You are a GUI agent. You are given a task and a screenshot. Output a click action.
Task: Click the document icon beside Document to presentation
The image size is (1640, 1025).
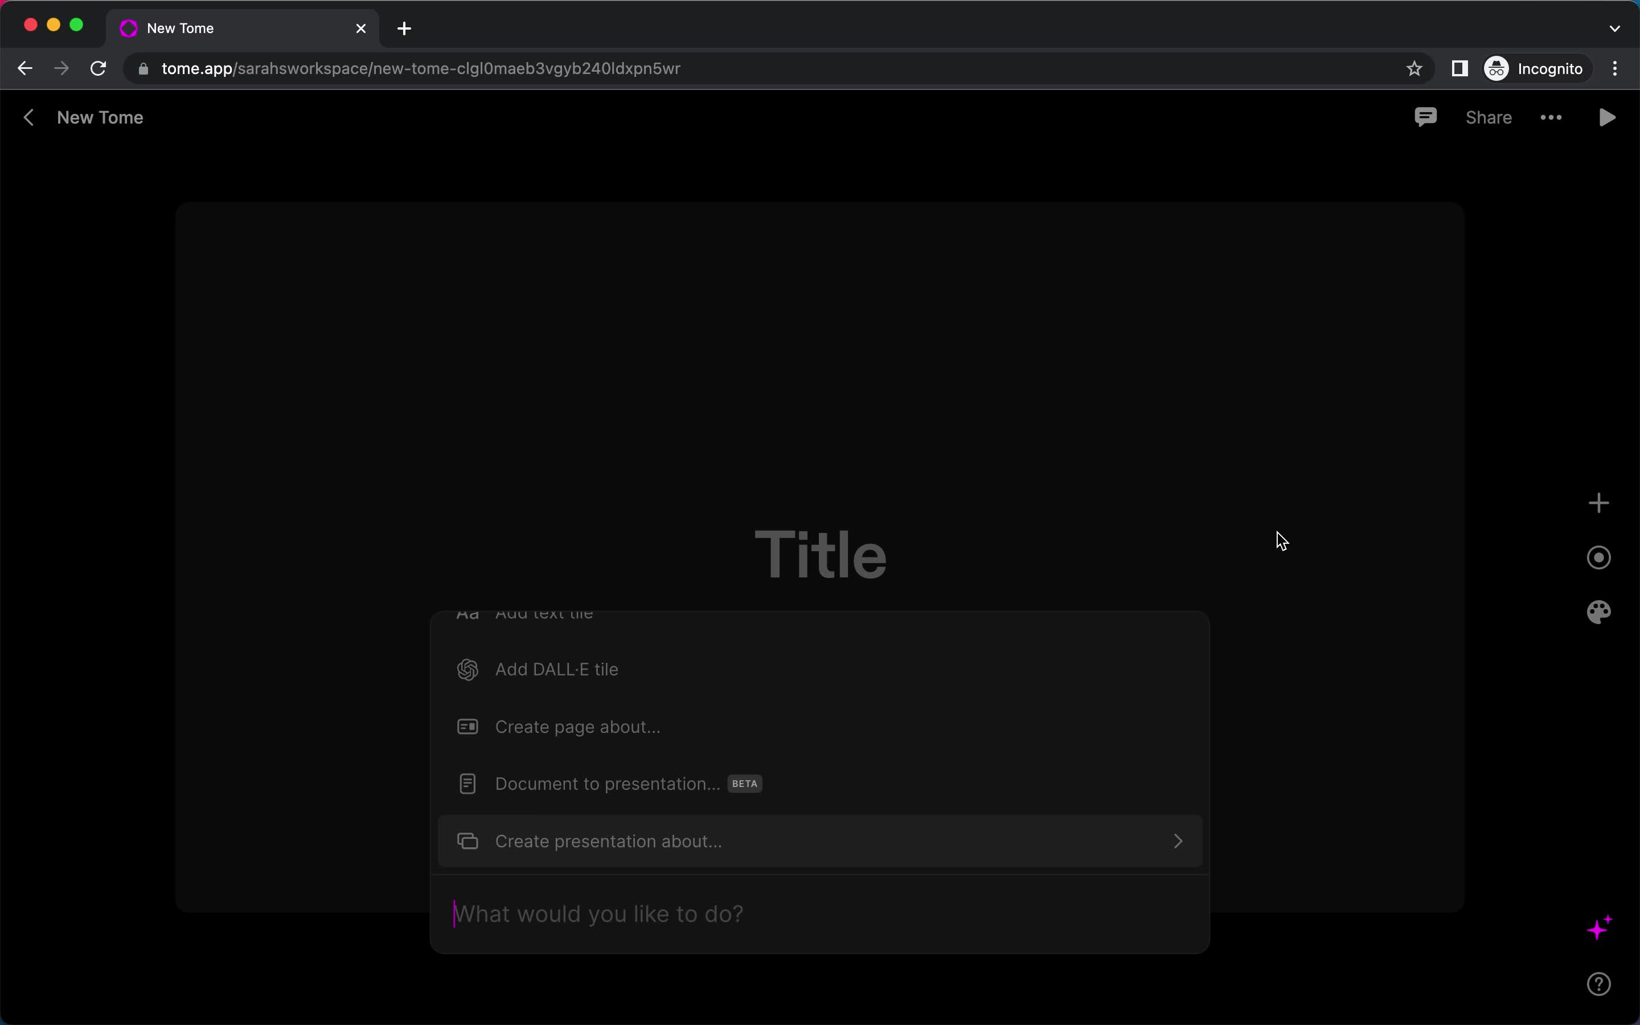[x=468, y=784]
